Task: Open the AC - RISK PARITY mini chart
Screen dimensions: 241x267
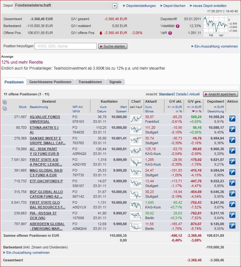Action: [136, 151]
